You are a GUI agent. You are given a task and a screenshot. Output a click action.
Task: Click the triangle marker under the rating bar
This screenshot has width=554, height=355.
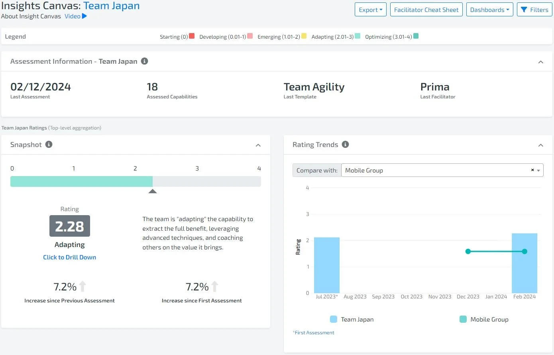[x=153, y=191]
